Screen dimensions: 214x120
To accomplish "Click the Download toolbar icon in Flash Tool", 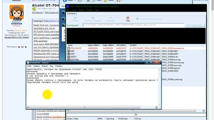I will (x=110, y=18).
